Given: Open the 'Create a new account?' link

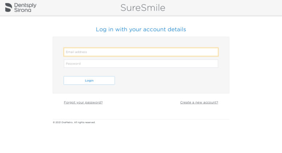Looking at the screenshot, I should [x=199, y=102].
